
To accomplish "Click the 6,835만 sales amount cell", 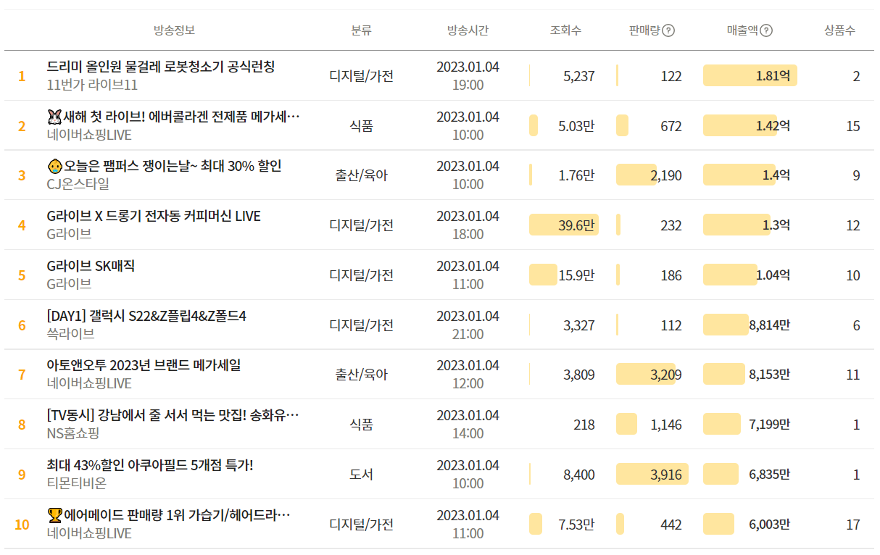I will [x=770, y=475].
